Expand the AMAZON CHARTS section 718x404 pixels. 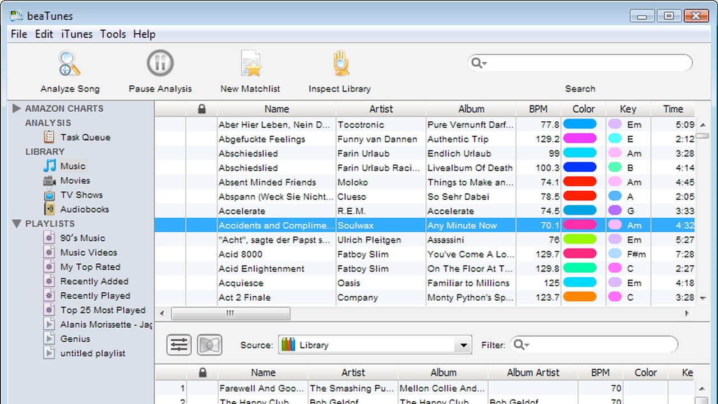point(17,108)
